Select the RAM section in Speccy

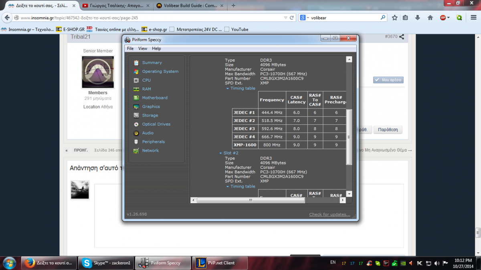[x=146, y=89]
